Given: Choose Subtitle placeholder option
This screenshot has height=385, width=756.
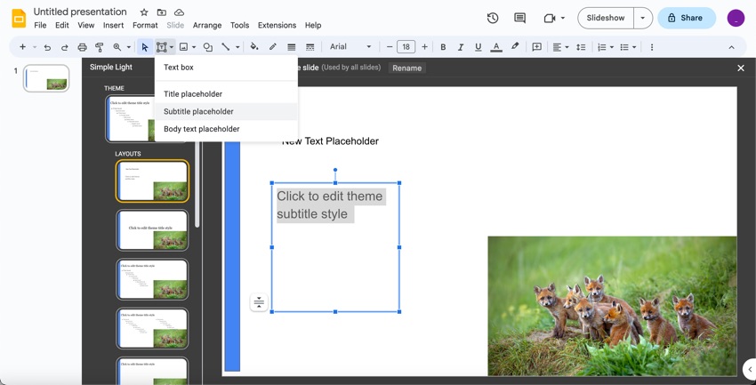Looking at the screenshot, I should (x=226, y=111).
